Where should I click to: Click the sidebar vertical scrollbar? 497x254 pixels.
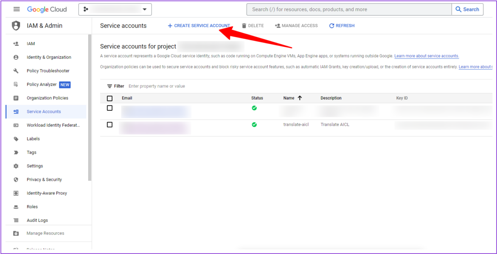point(90,108)
